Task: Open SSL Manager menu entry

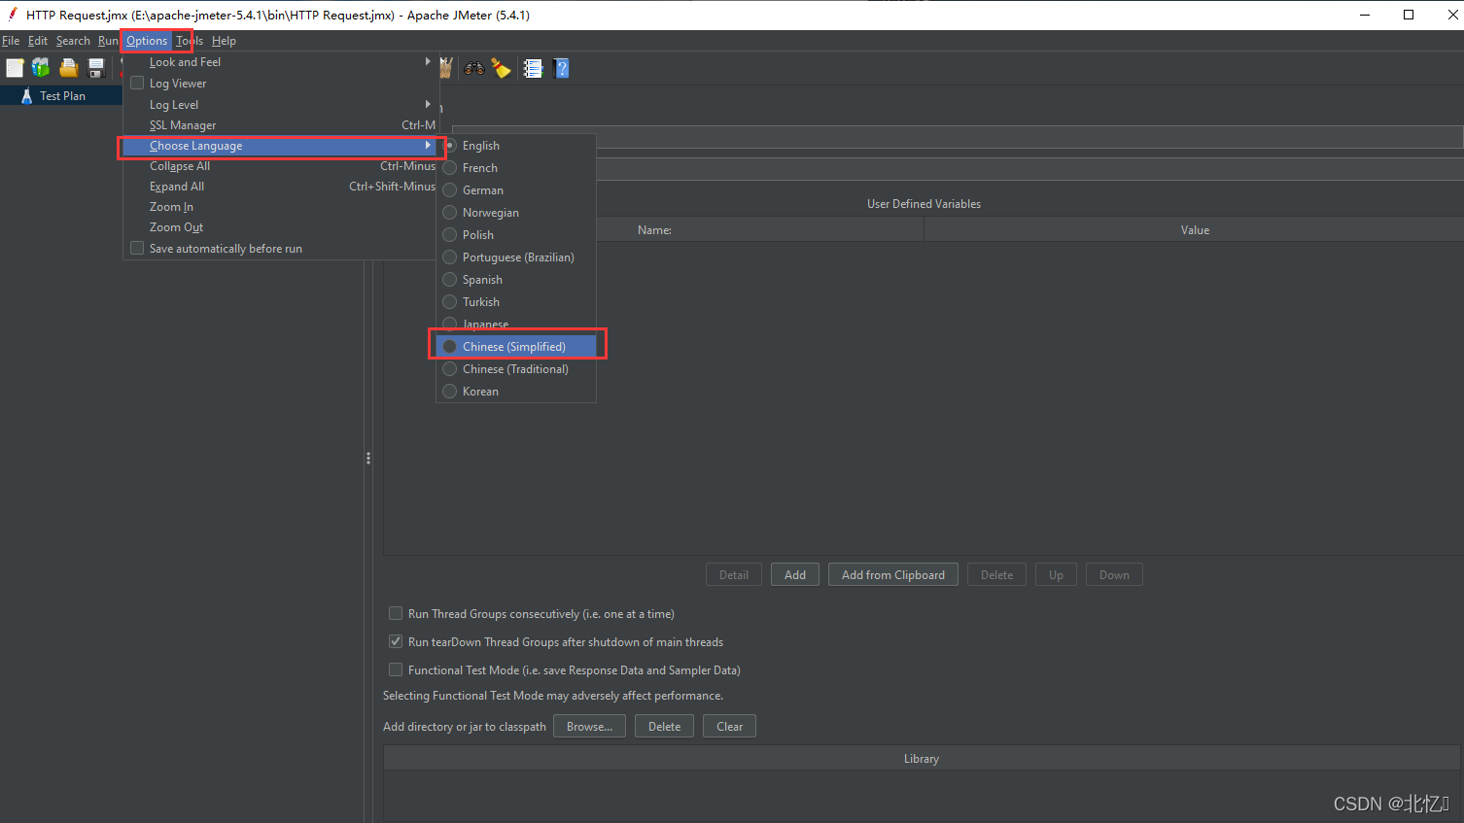Action: point(280,125)
